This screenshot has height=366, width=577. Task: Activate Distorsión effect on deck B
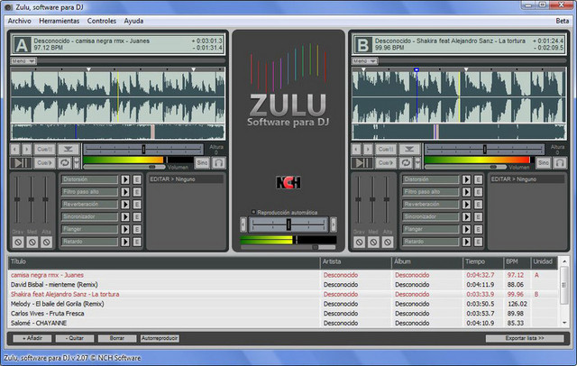coord(466,179)
